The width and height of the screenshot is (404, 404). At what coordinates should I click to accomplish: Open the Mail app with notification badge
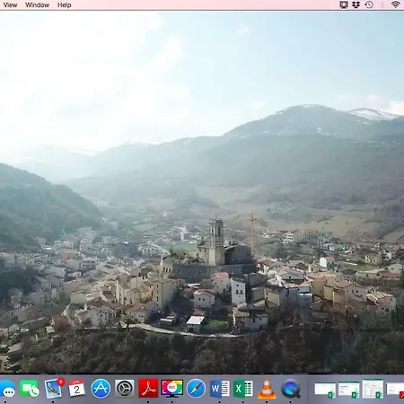[54, 388]
